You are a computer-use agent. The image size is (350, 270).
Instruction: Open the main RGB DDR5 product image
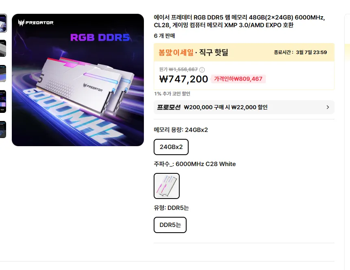tap(78, 80)
